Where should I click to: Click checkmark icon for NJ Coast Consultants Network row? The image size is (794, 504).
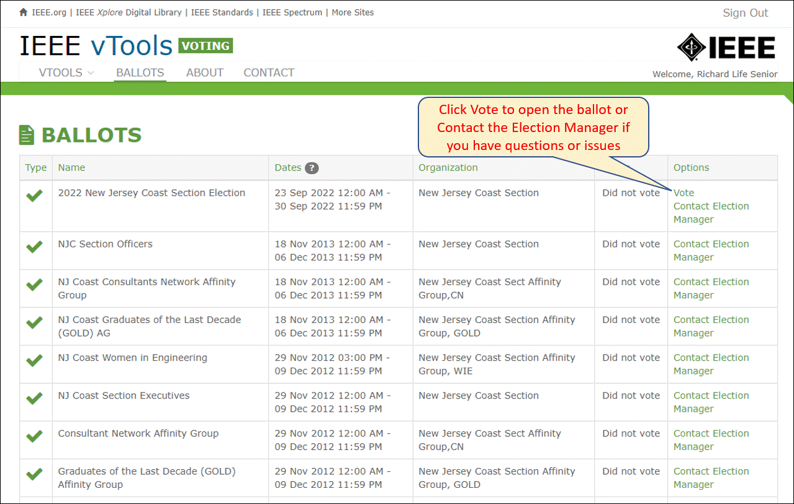coord(35,285)
